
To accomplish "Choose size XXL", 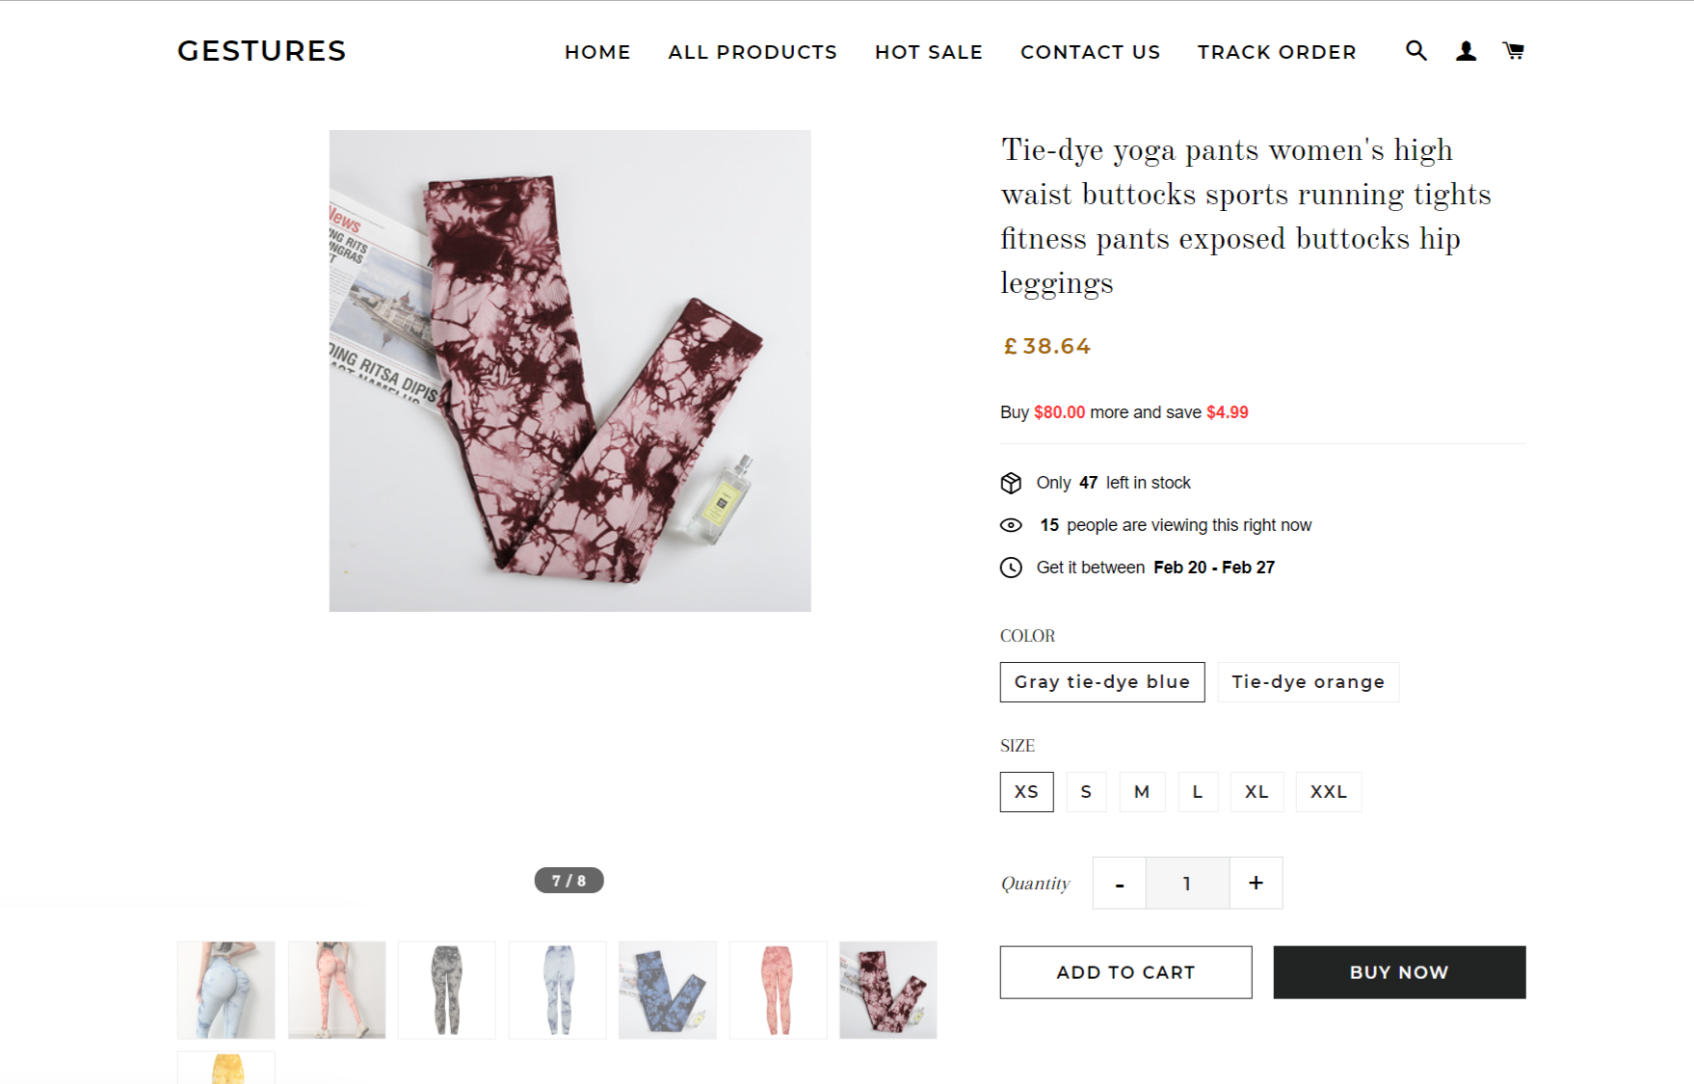I will [x=1329, y=792].
